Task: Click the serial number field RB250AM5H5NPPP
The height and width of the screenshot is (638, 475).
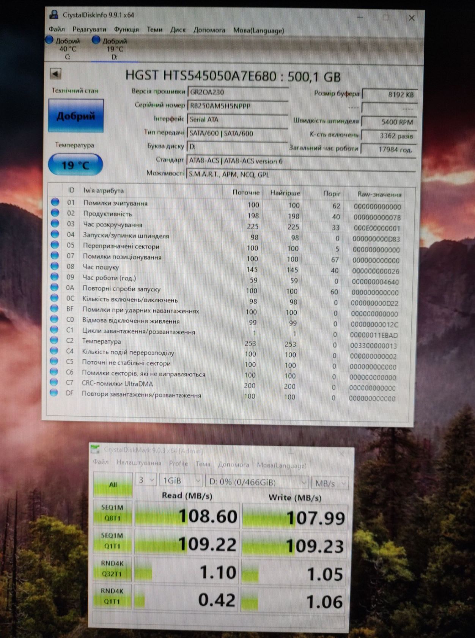Action: (237, 106)
